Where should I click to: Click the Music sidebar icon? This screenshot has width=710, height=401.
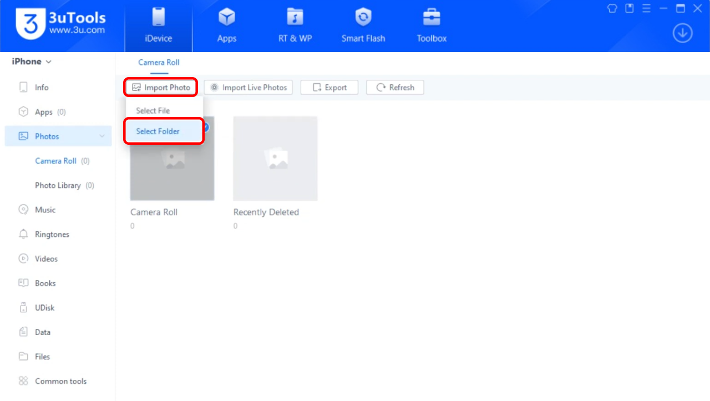coord(23,210)
